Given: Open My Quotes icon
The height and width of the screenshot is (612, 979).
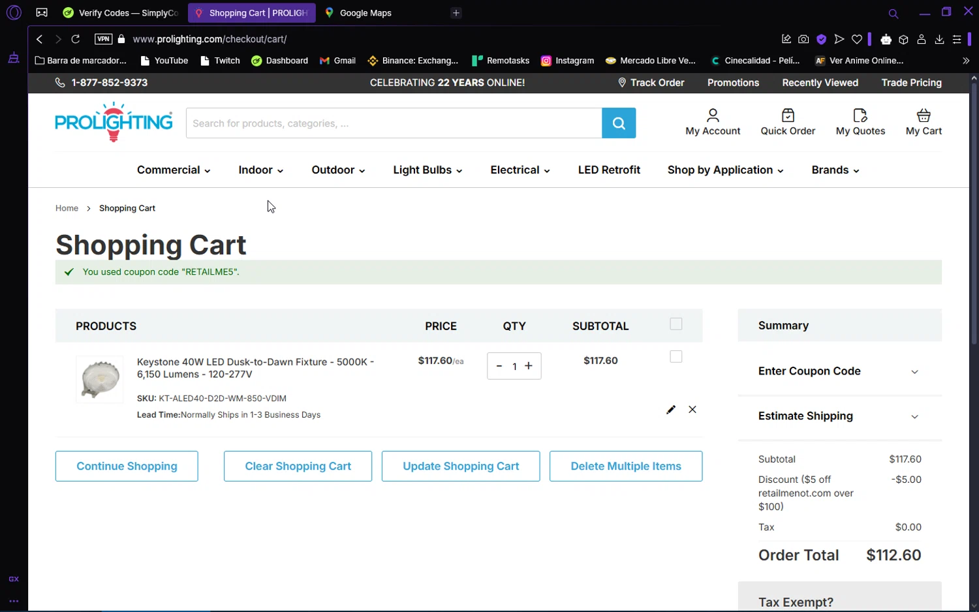Looking at the screenshot, I should coord(860,122).
